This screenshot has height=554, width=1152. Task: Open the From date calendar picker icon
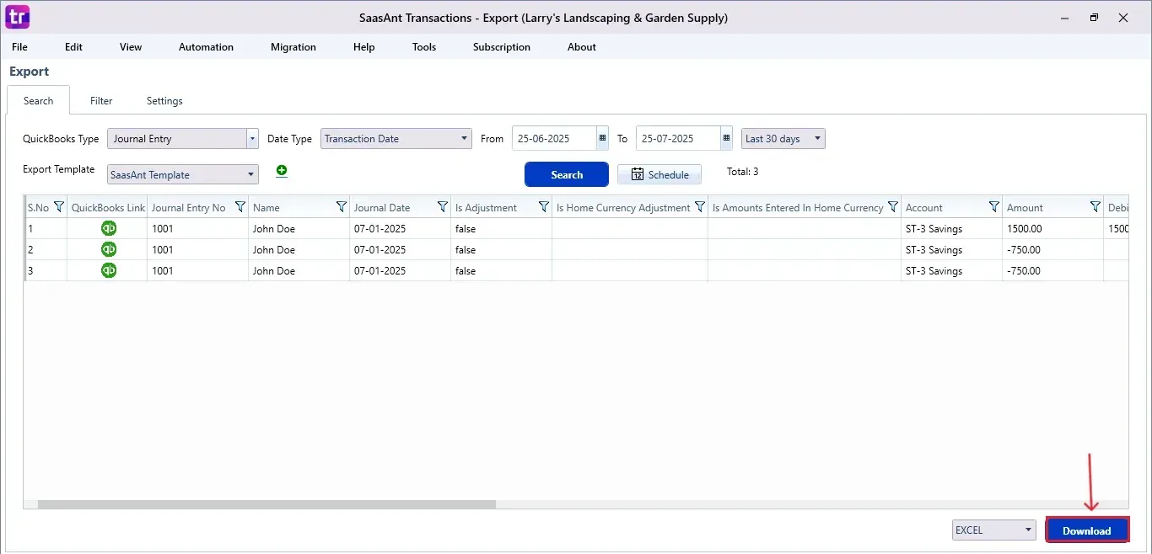602,138
